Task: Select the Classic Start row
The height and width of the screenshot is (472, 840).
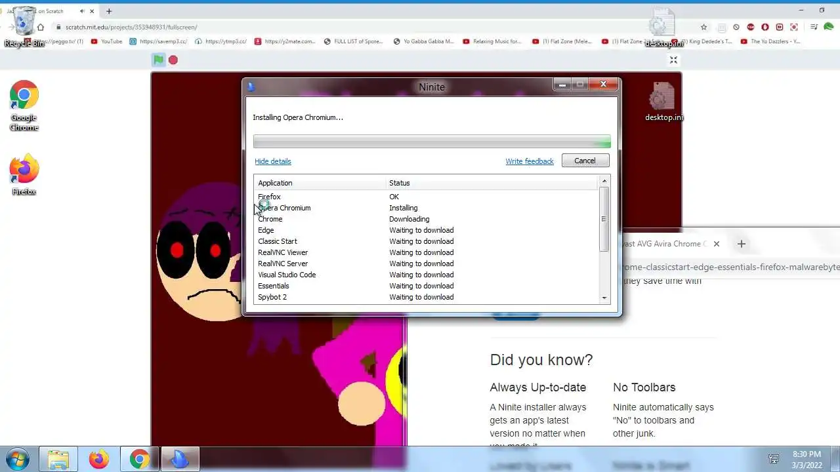Action: click(x=427, y=241)
